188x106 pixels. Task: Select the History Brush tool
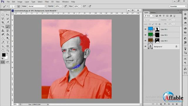(8, 31)
